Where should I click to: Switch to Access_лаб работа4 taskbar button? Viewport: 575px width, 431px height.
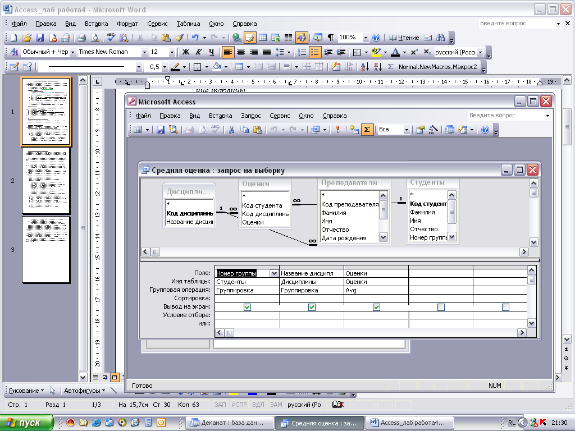(409, 423)
